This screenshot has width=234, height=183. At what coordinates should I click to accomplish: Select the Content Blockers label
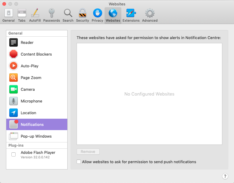click(36, 54)
